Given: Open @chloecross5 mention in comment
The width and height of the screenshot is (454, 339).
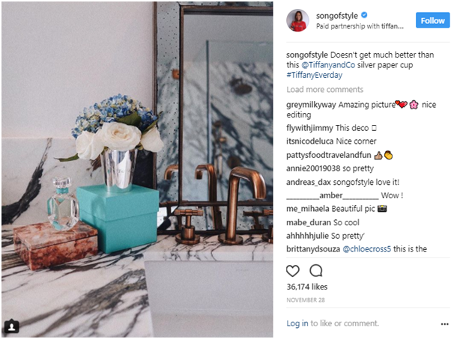Looking at the screenshot, I should tap(366, 249).
